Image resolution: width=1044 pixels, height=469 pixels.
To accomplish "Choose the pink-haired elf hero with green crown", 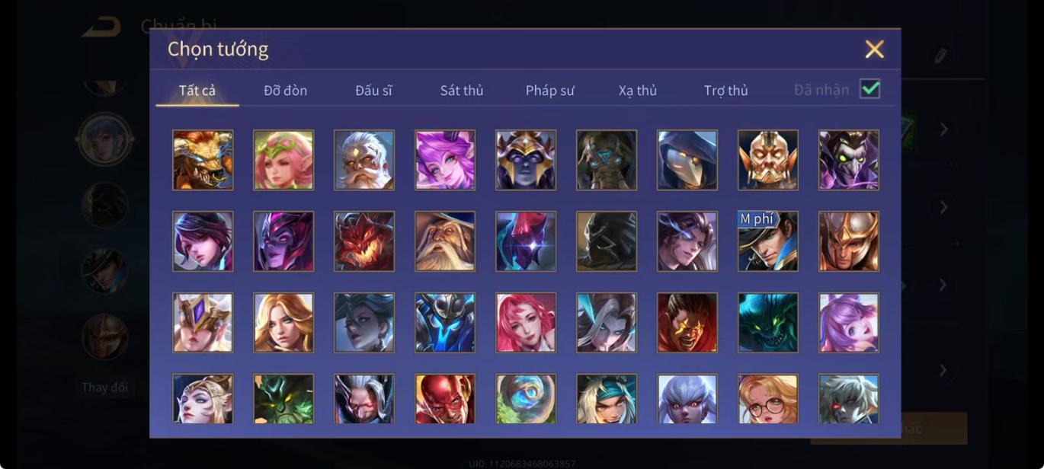I will 283,160.
